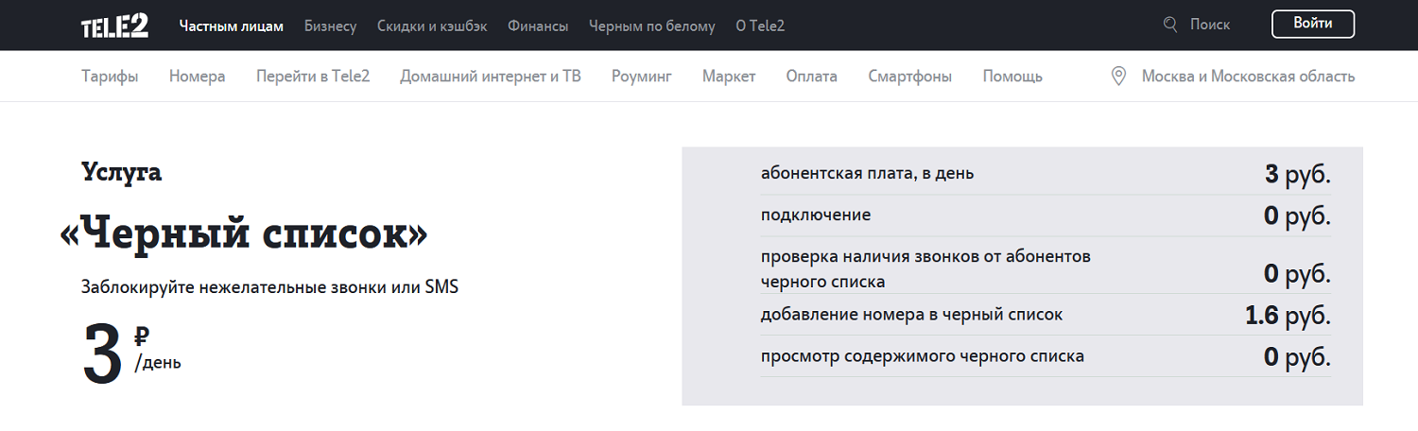This screenshot has width=1418, height=431.
Task: Click the 1.6 руб. value
Action: point(1288,316)
